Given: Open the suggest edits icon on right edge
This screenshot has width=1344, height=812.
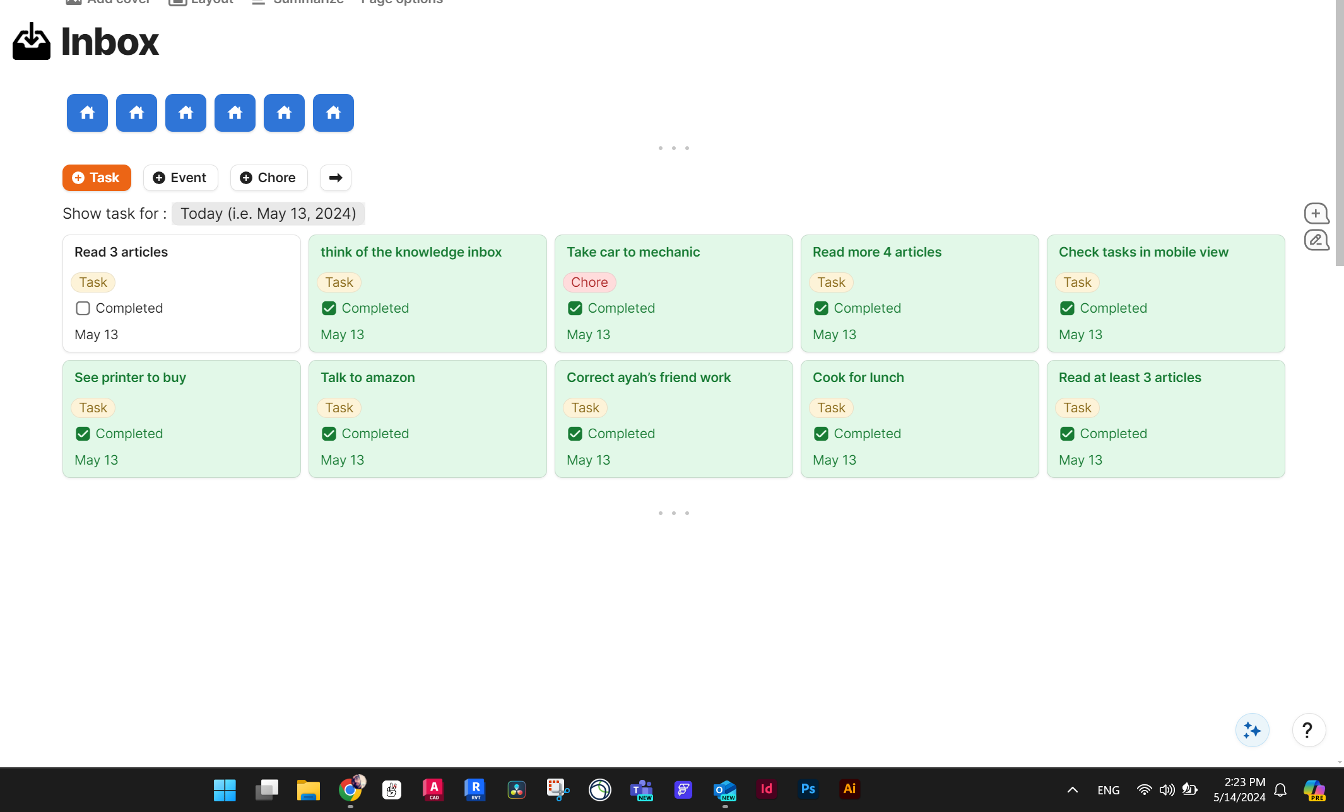Looking at the screenshot, I should pyautogui.click(x=1316, y=240).
